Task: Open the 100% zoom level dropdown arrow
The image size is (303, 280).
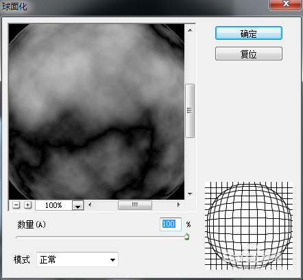Action: [x=78, y=205]
